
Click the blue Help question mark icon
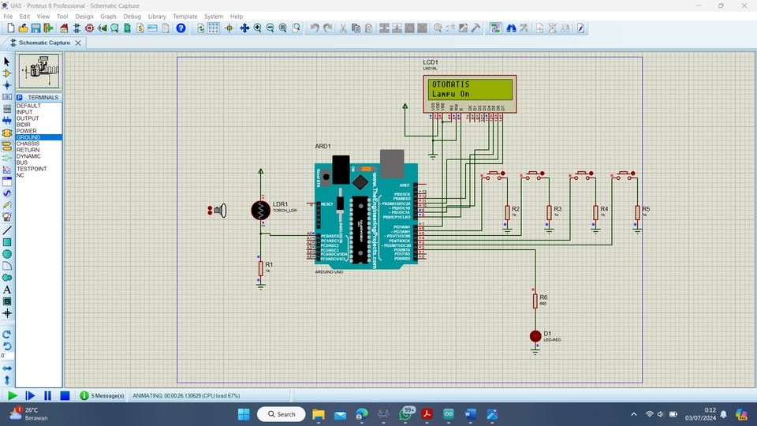[181, 28]
